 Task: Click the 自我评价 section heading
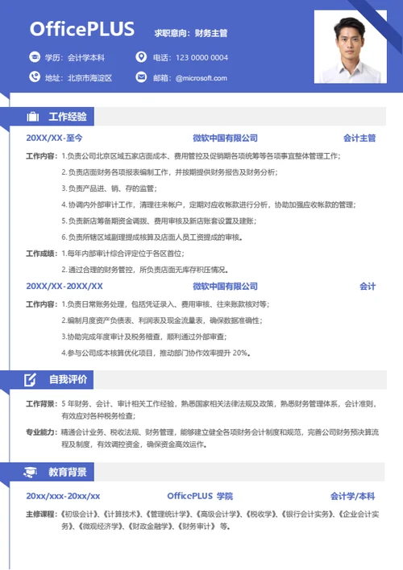click(x=68, y=379)
